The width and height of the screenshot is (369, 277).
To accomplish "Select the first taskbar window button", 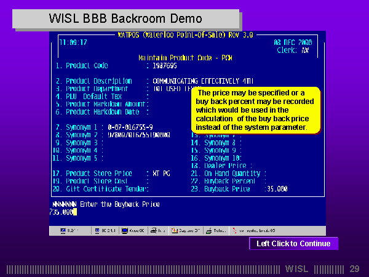I will point(70,231).
